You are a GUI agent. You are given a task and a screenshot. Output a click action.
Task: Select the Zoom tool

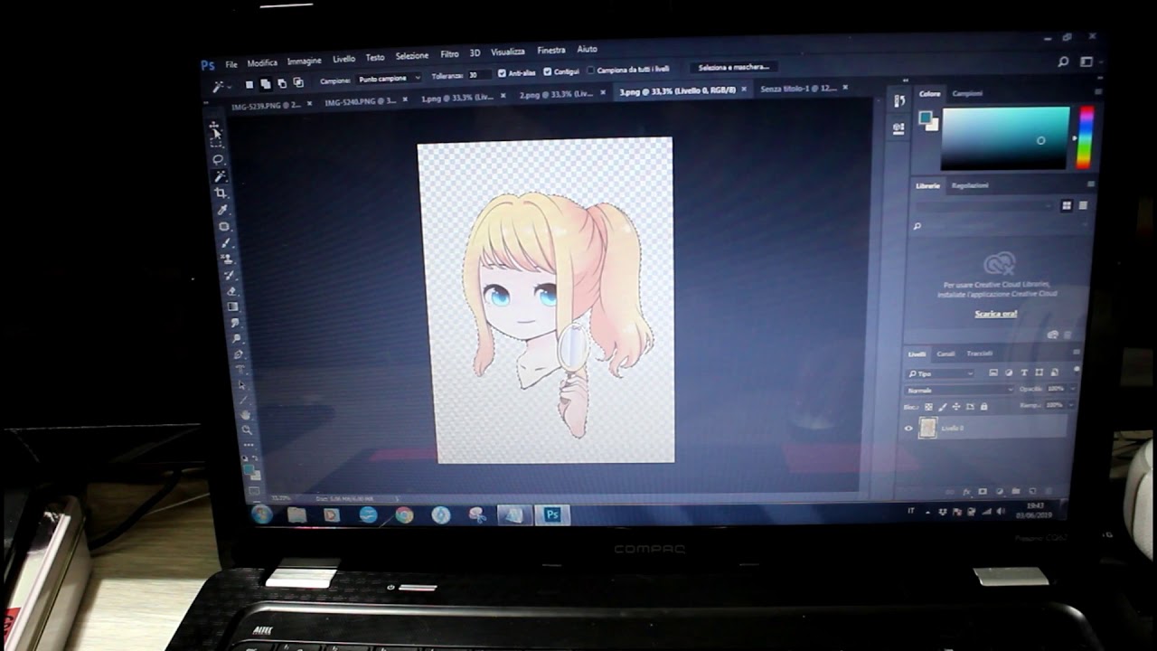coord(247,430)
